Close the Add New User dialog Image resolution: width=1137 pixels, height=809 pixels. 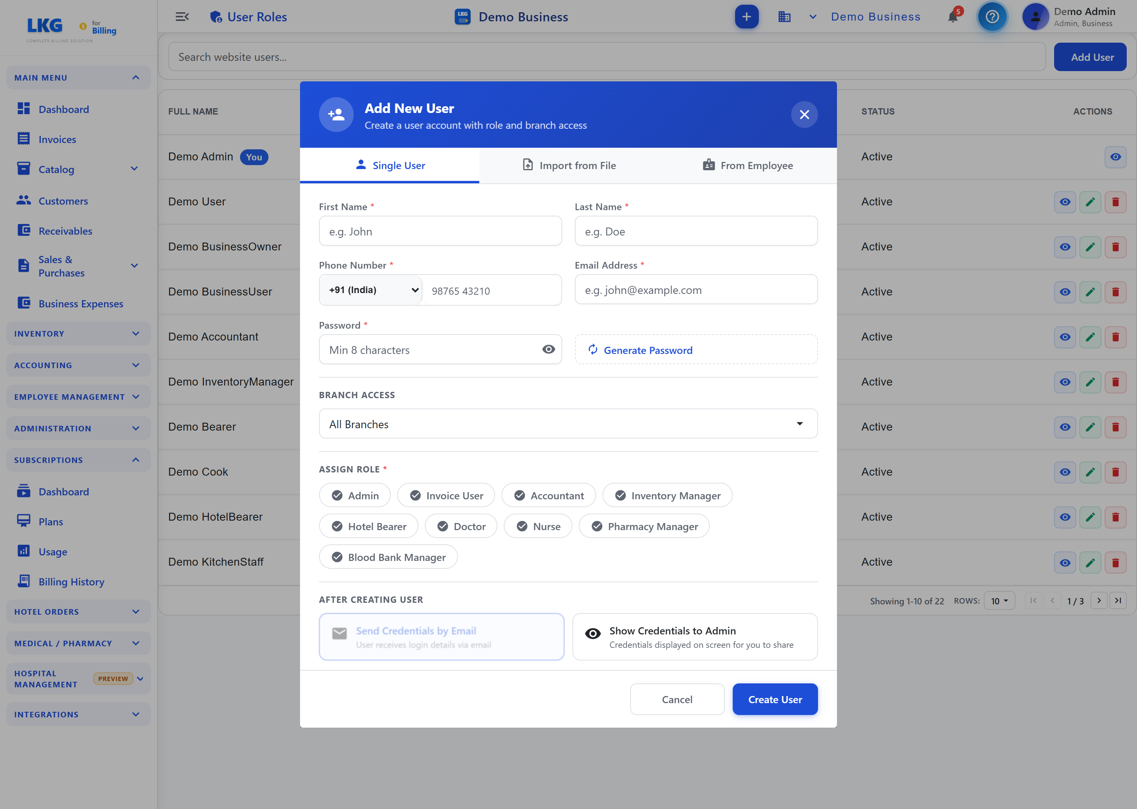804,115
